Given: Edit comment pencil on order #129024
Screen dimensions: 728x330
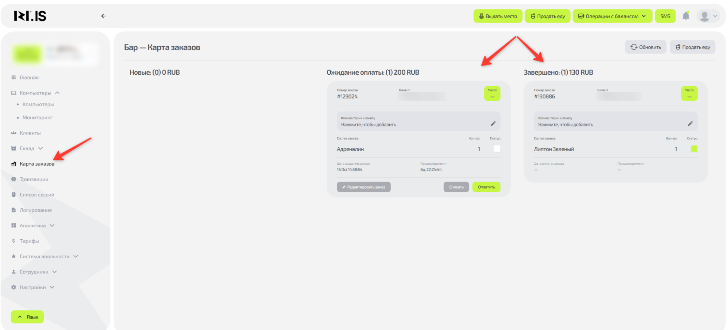Looking at the screenshot, I should (x=493, y=123).
